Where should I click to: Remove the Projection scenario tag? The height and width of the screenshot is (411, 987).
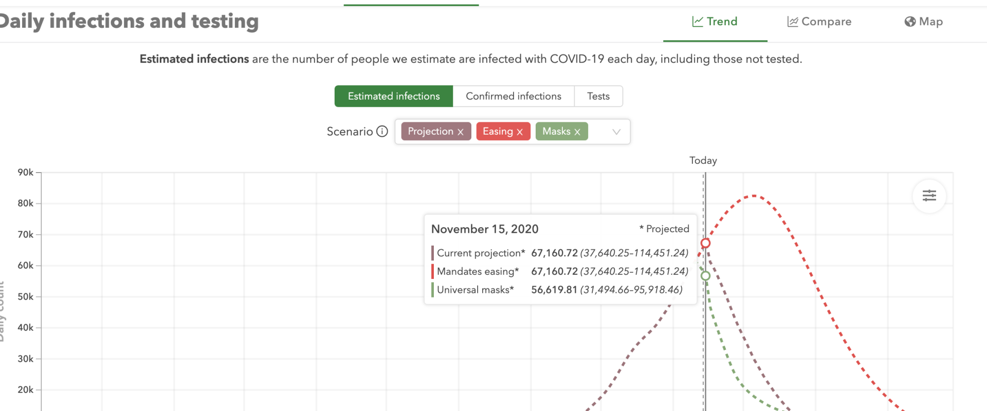[461, 132]
